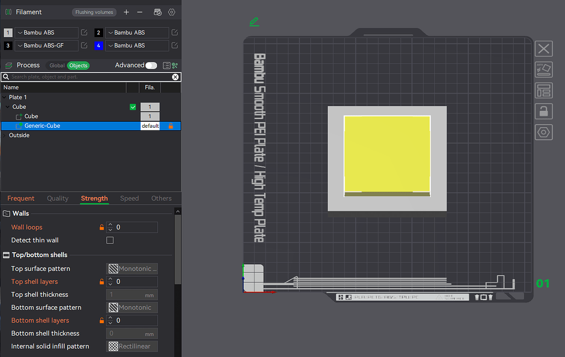The height and width of the screenshot is (357, 565).
Task: Select the Generic-Cube tree row
Action: (91, 126)
